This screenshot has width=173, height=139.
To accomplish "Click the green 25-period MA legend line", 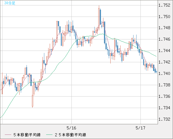I will (49, 135).
